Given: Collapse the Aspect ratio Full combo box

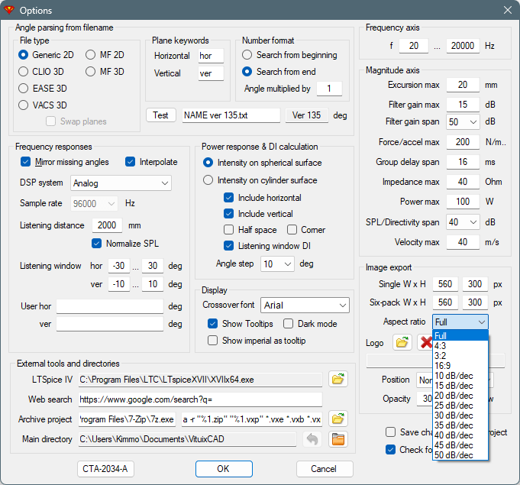Looking at the screenshot, I should 460,322.
